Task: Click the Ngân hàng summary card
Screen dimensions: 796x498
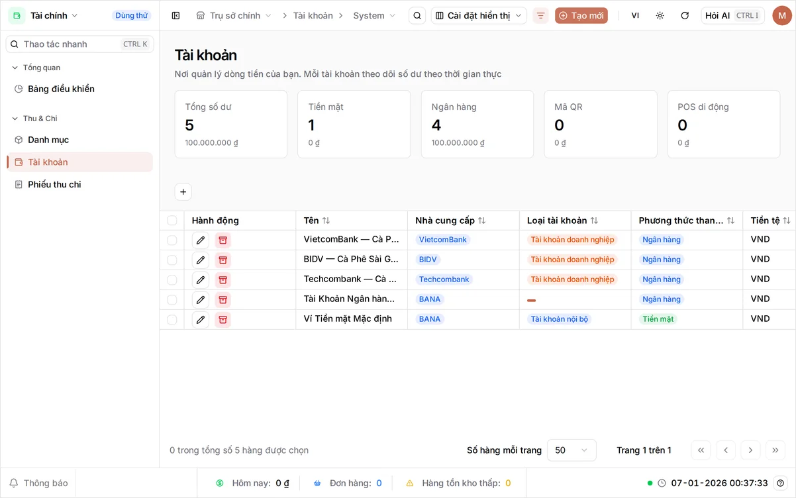Action: (477, 124)
